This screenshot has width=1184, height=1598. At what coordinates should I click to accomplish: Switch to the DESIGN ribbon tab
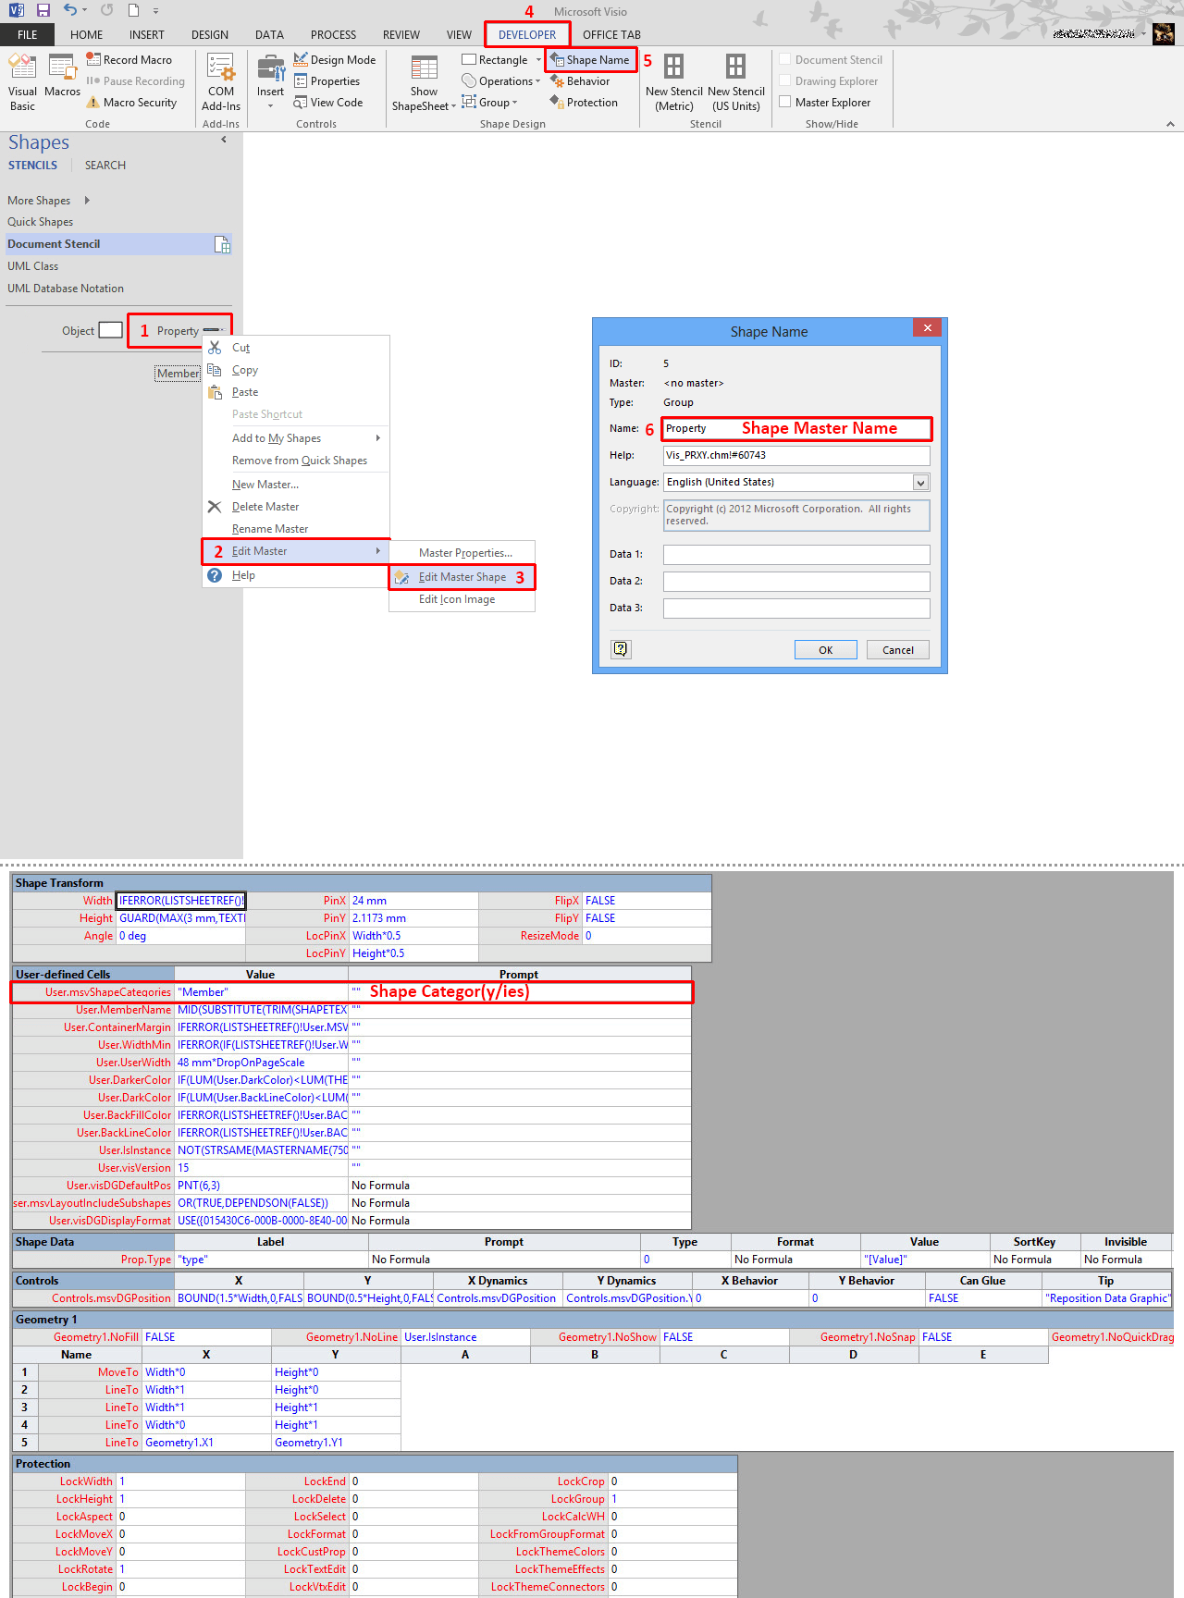(x=210, y=35)
